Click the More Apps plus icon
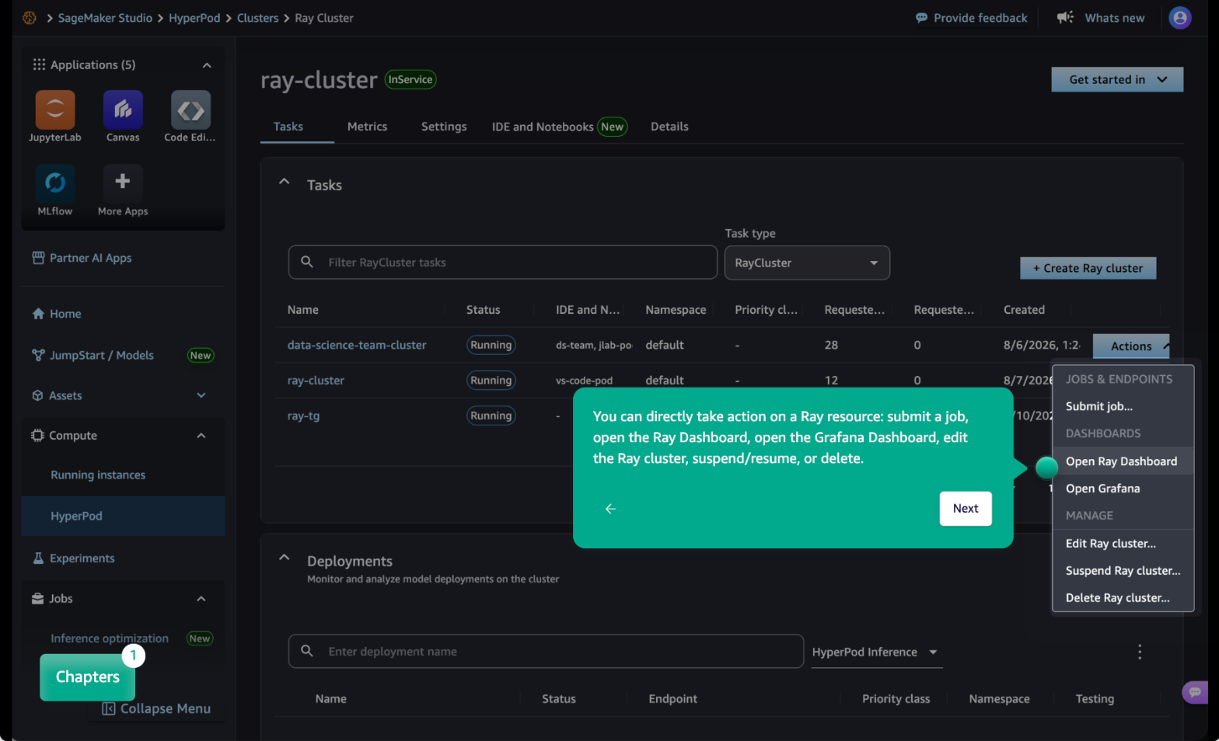1219x741 pixels. tap(123, 182)
